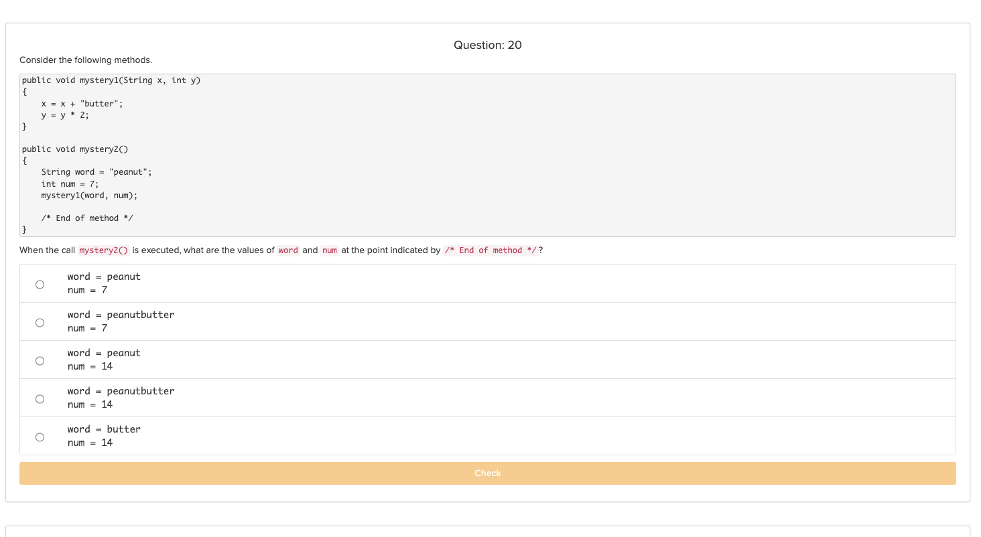981x537 pixels.
Task: Click the Question: 20 heading
Action: 487,45
